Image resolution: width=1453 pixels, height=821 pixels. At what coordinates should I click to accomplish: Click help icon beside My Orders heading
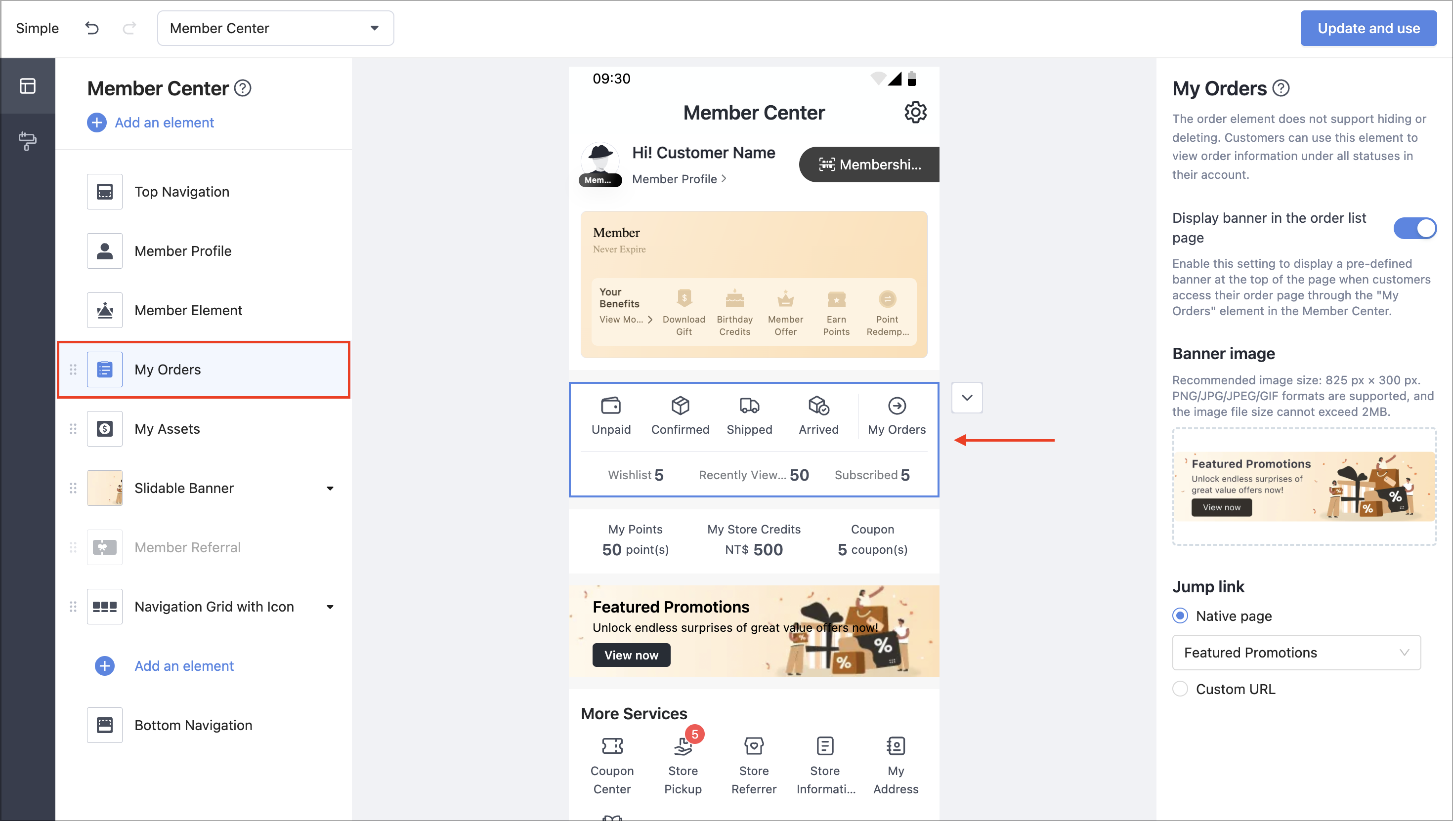click(x=1281, y=88)
